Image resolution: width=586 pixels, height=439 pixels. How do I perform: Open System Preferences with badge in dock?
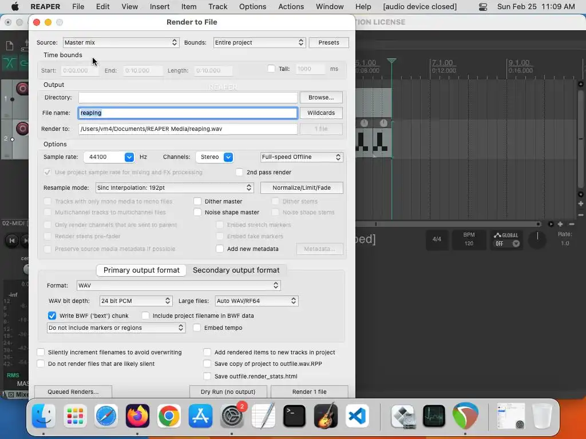232,416
